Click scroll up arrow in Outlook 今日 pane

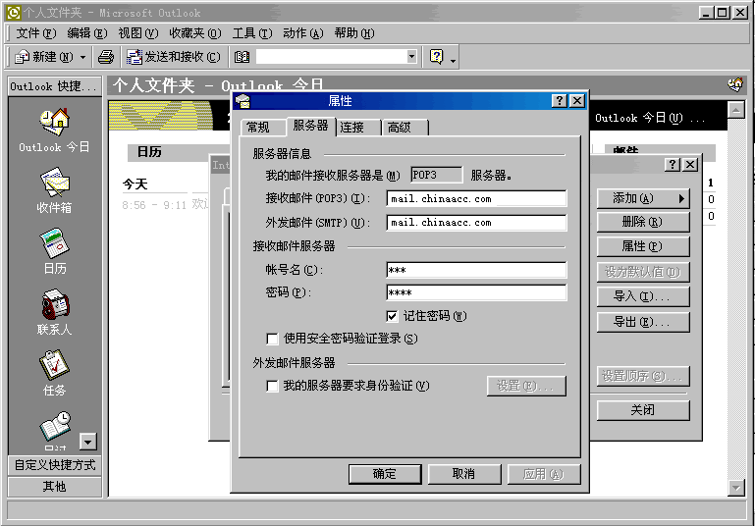click(x=736, y=110)
